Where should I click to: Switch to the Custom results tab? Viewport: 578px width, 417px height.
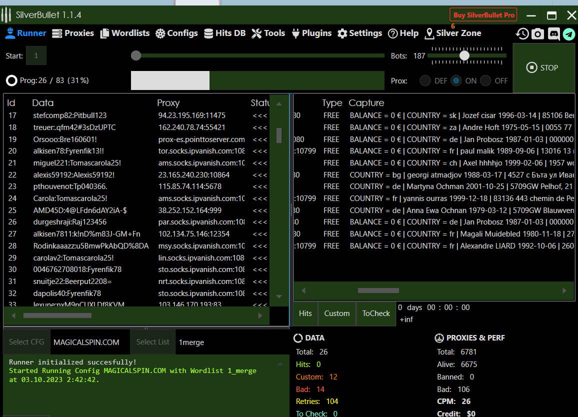[x=336, y=313]
